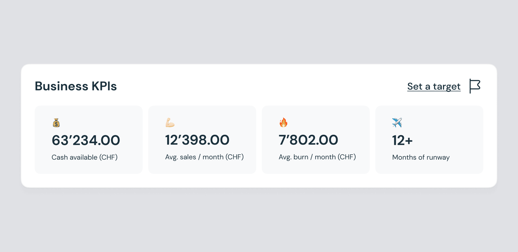Screen dimensions: 518x252
Task: Click the 63'234.00 cash value
Action: [86, 140]
